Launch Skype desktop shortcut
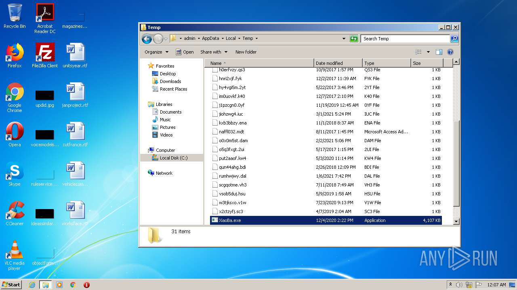 tap(15, 174)
